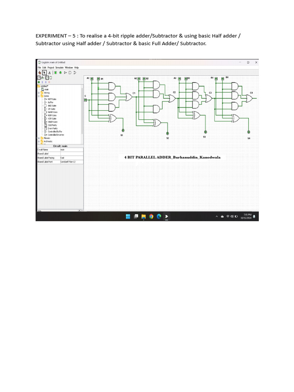Open Shared Label Facing 'East' dropdown
294x392 pixels.
coord(72,158)
